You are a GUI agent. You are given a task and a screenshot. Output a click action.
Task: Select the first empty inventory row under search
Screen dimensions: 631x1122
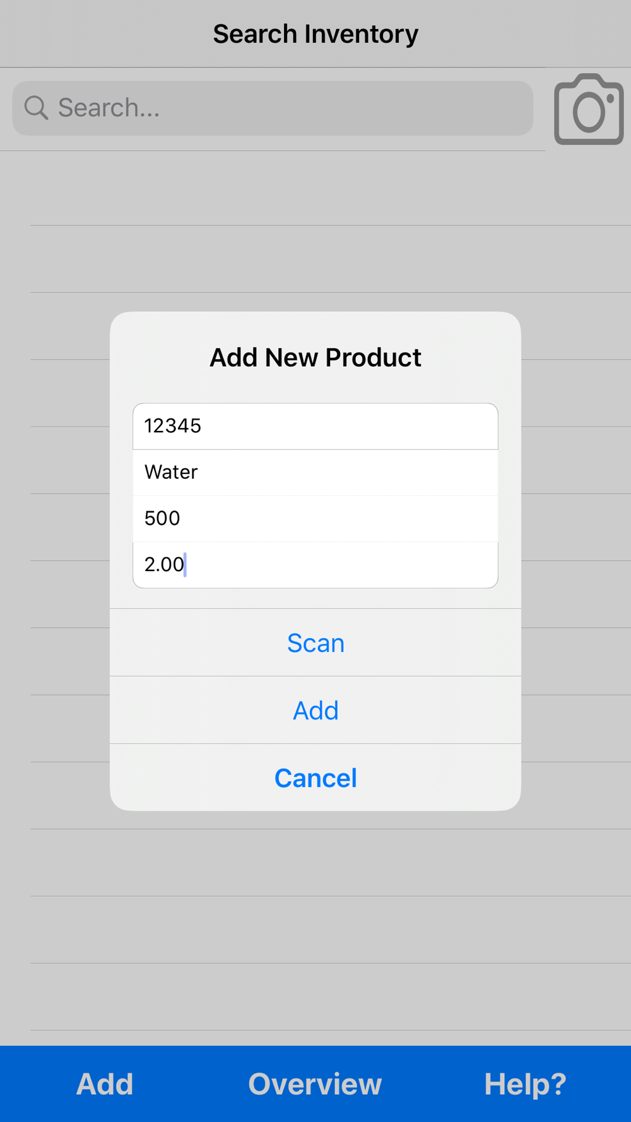pyautogui.click(x=331, y=188)
